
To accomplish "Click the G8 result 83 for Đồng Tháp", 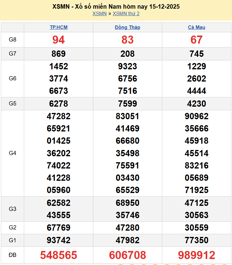I will (x=127, y=40).
